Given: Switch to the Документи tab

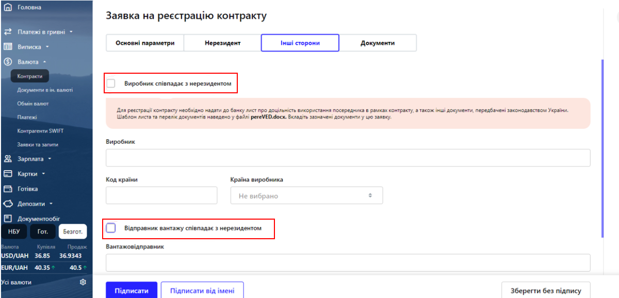Looking at the screenshot, I should point(378,43).
